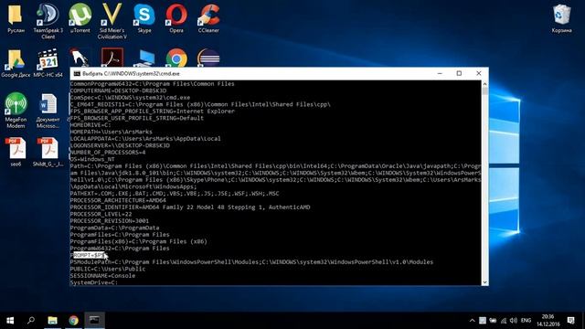Switch the ENG input language indicator
The image size is (585, 329).
point(526,321)
